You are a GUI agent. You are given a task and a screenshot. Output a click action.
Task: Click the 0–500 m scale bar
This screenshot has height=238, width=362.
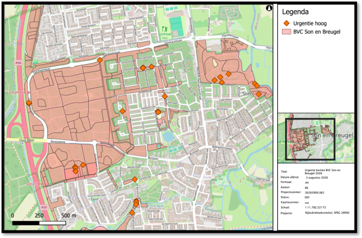[39, 223]
